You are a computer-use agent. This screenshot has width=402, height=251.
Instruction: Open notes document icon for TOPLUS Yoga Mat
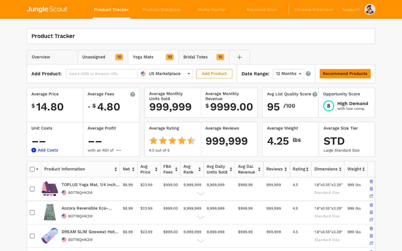click(371, 189)
